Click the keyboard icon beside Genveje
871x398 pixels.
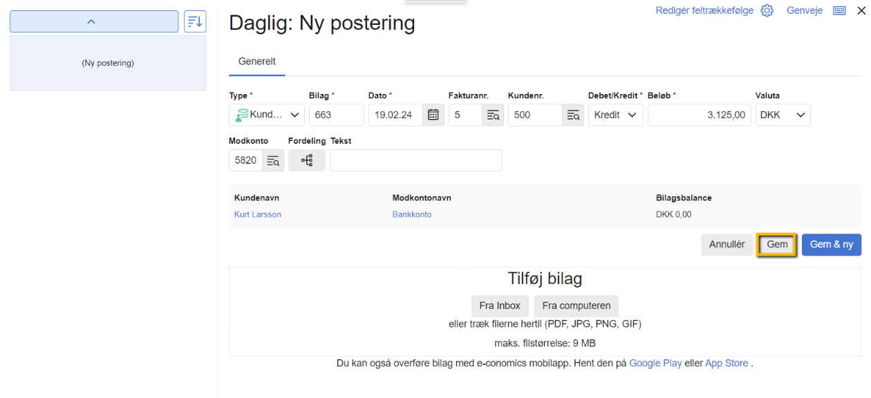click(x=839, y=10)
